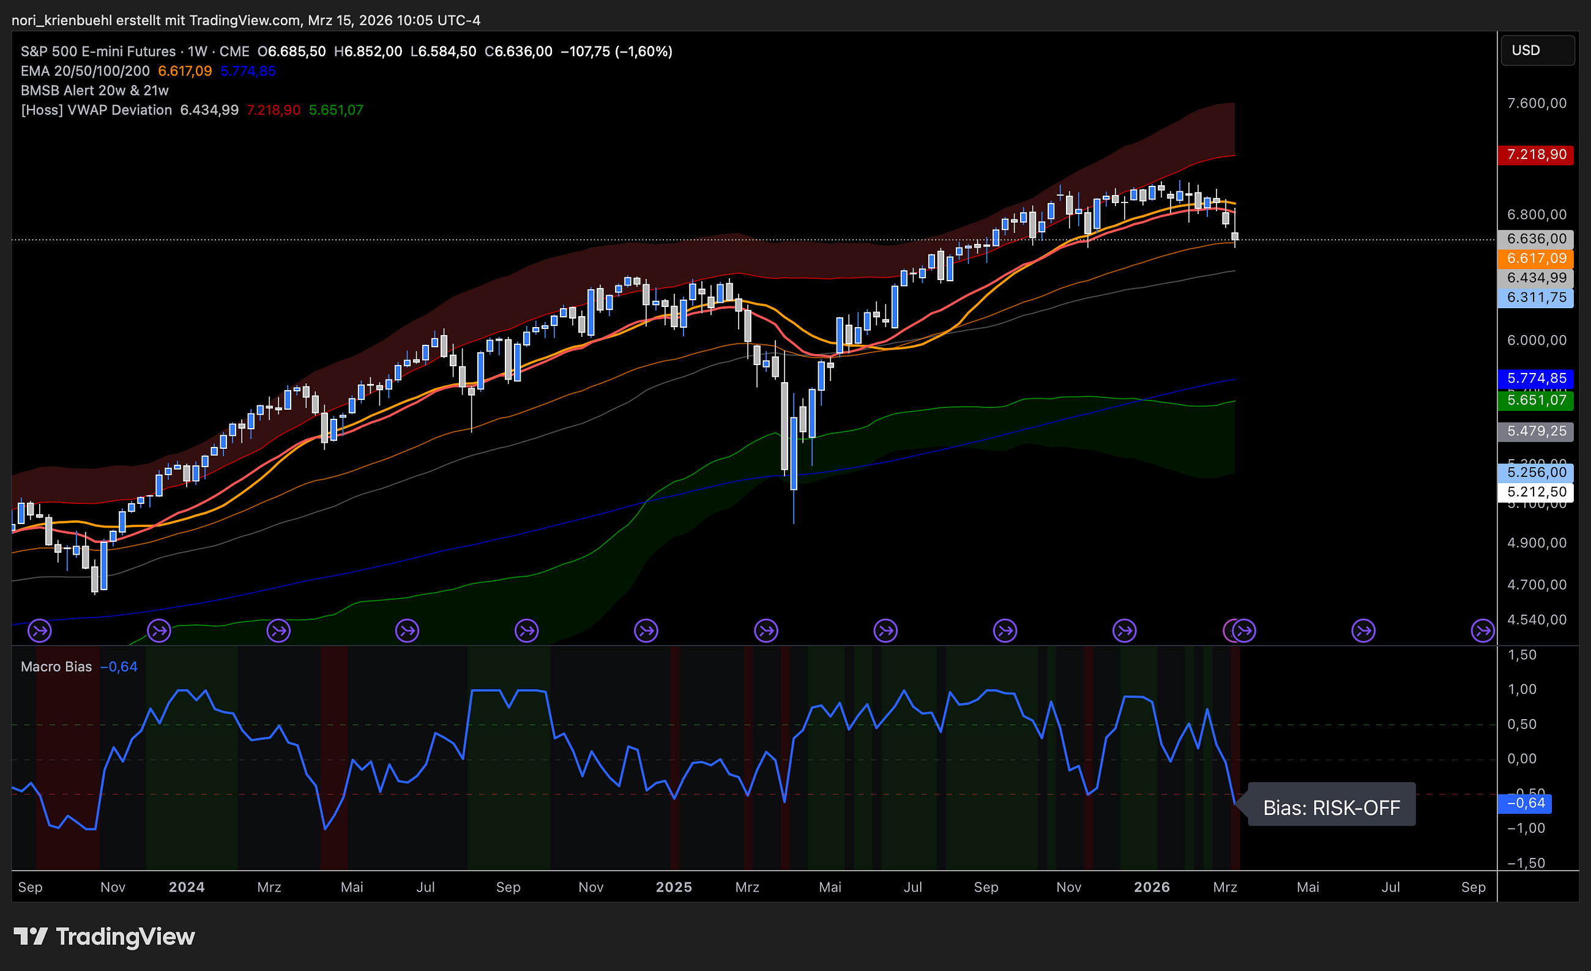
Task: Click the 1,50 Macro Bias scale value
Action: pyautogui.click(x=1522, y=655)
